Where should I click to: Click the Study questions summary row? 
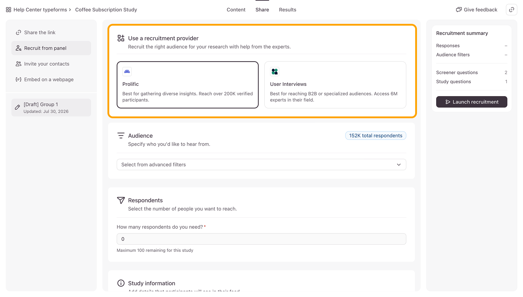[x=472, y=82]
